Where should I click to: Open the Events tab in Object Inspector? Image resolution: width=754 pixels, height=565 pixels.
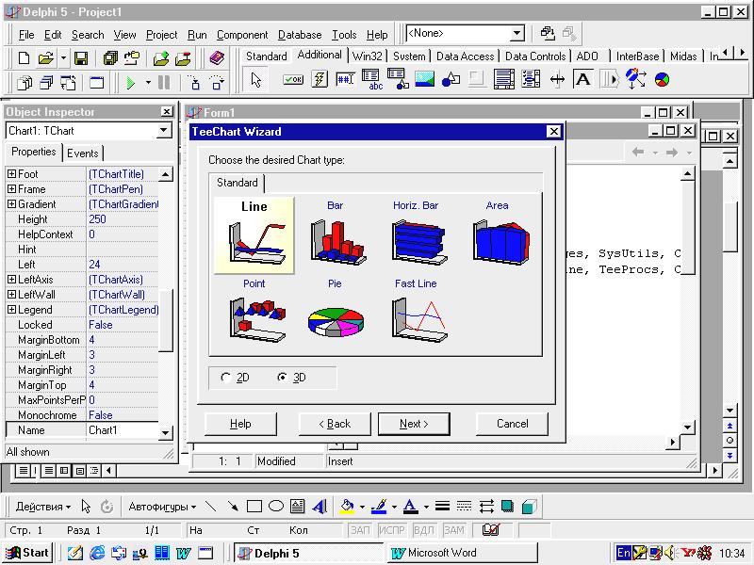(82, 153)
